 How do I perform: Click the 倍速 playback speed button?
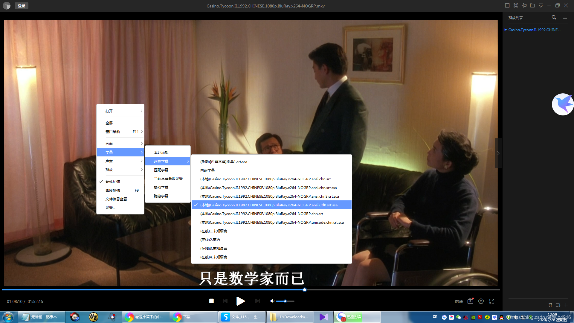click(x=459, y=301)
